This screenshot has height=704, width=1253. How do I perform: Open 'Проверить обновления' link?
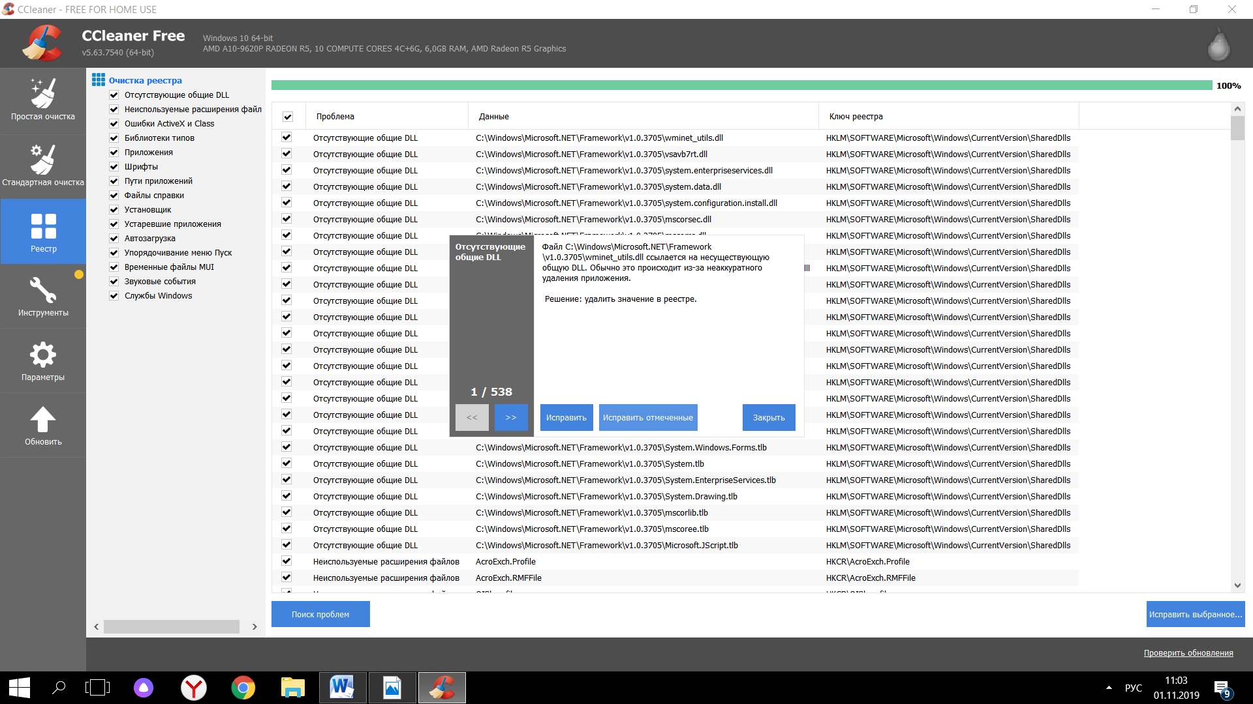tap(1188, 653)
